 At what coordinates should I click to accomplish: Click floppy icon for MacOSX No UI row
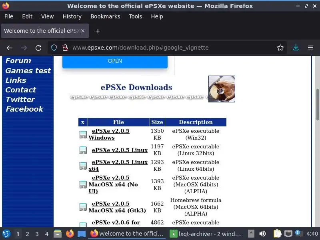pos(83,184)
